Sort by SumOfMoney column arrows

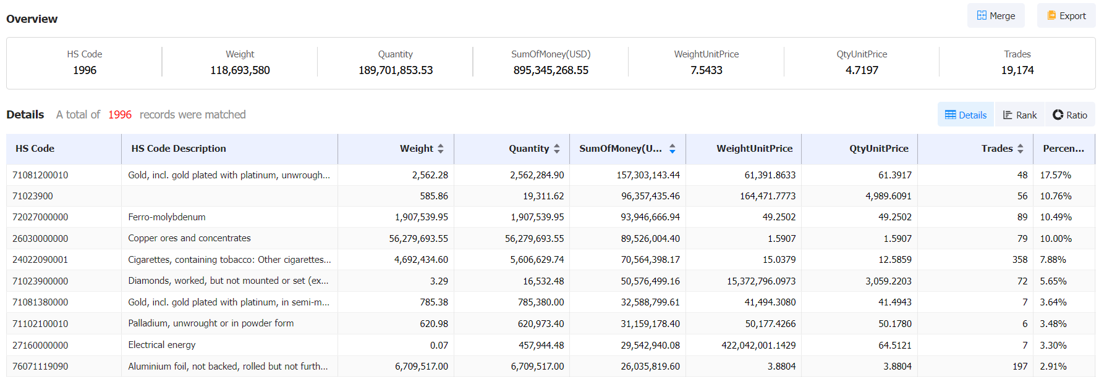[x=673, y=149]
